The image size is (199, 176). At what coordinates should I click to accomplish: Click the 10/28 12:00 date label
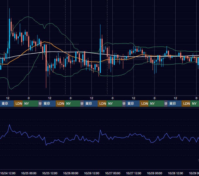point(175,173)
